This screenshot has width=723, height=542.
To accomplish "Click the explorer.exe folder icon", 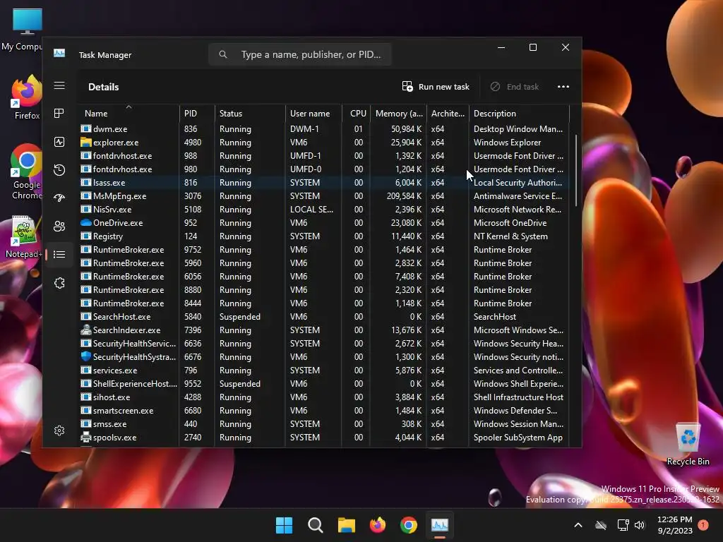I will click(x=85, y=143).
